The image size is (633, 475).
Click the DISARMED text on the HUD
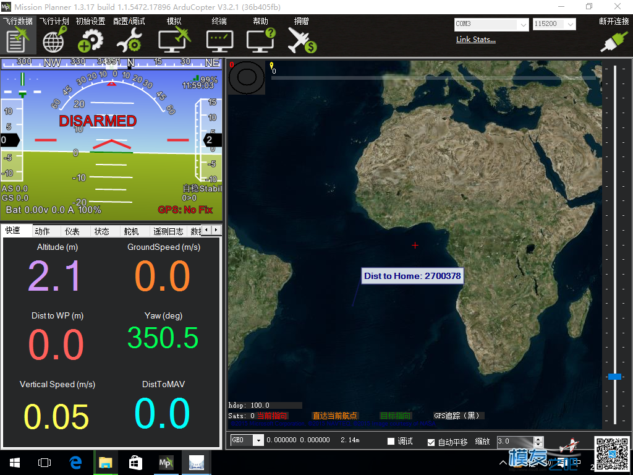[x=98, y=121]
